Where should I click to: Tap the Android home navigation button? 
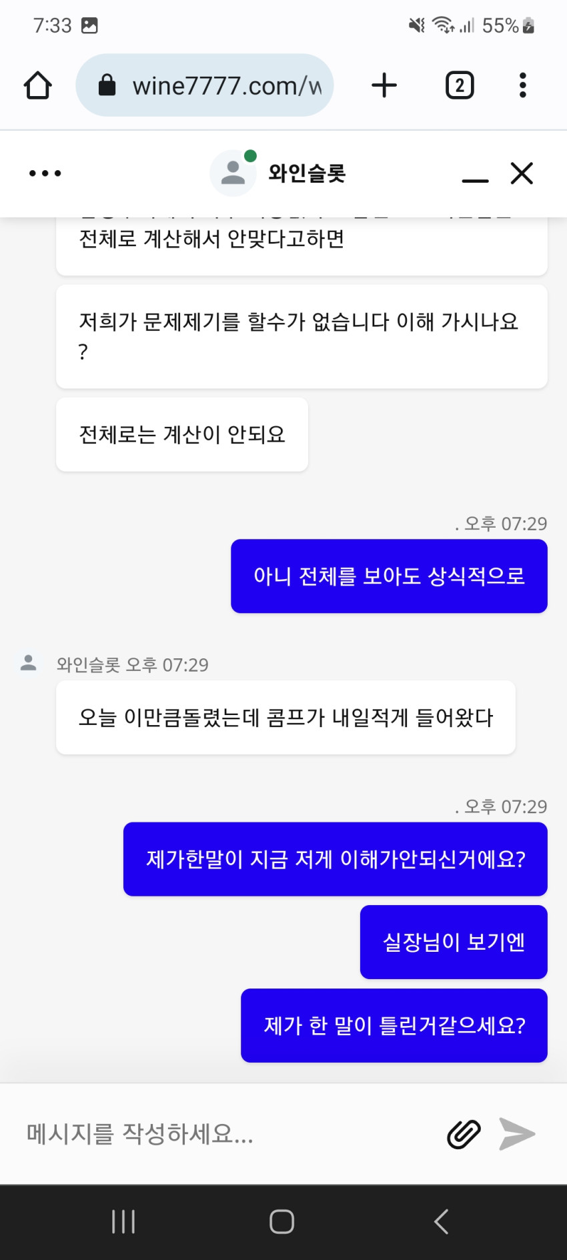(281, 1222)
